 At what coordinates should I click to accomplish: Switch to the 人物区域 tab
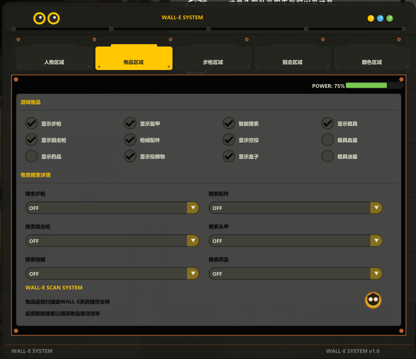point(54,62)
